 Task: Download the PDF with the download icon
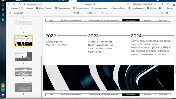[x=162, y=13]
